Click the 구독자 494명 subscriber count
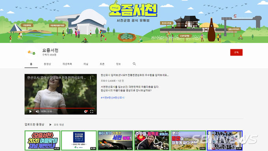 coord(49,55)
